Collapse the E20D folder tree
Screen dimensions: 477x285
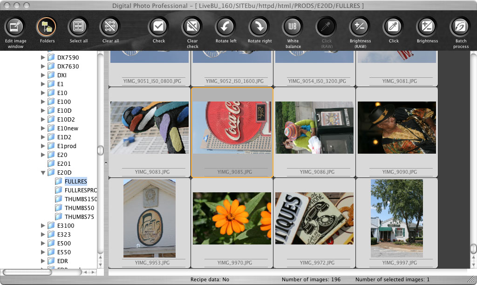[43, 173]
